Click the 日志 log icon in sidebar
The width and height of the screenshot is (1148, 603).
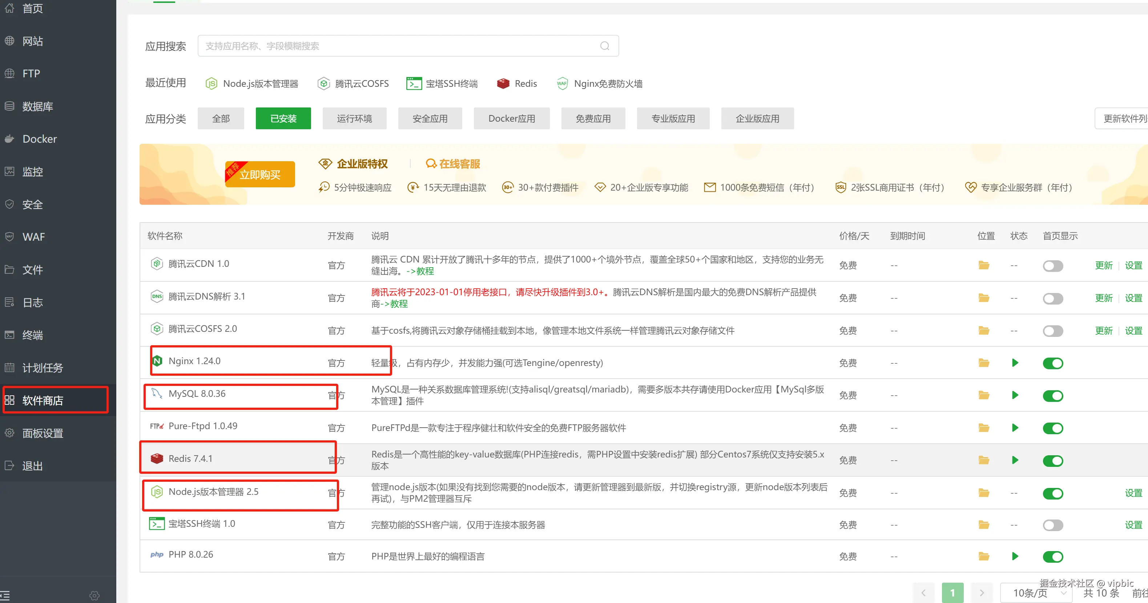9,302
